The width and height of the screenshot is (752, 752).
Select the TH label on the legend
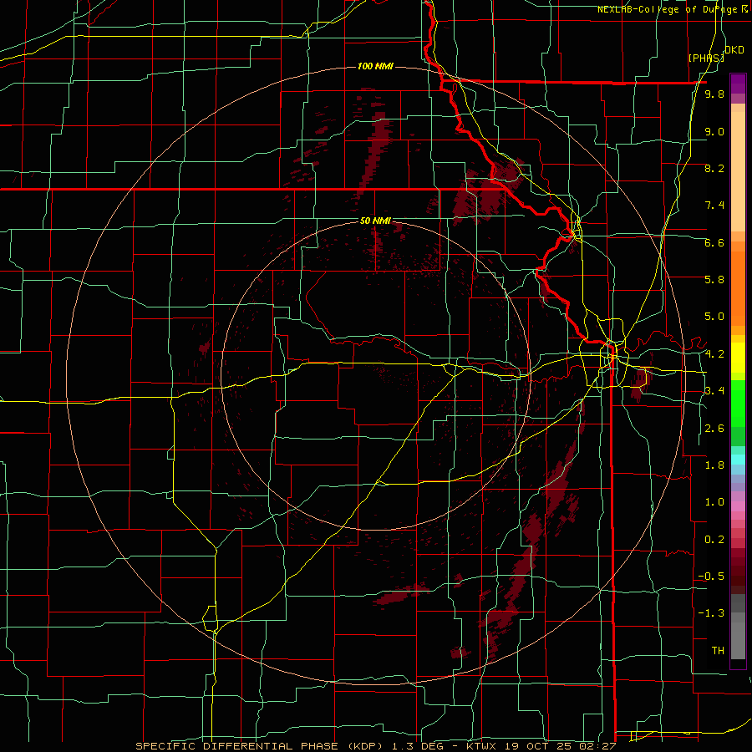[718, 651]
